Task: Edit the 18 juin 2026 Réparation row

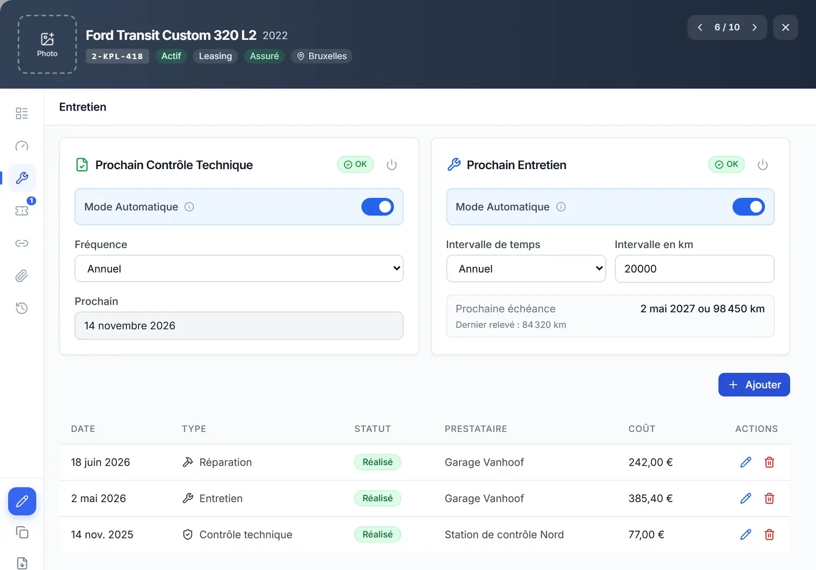Action: 746,462
